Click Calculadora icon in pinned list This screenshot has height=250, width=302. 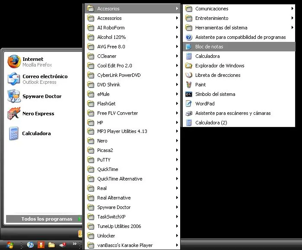pyautogui.click(x=14, y=133)
